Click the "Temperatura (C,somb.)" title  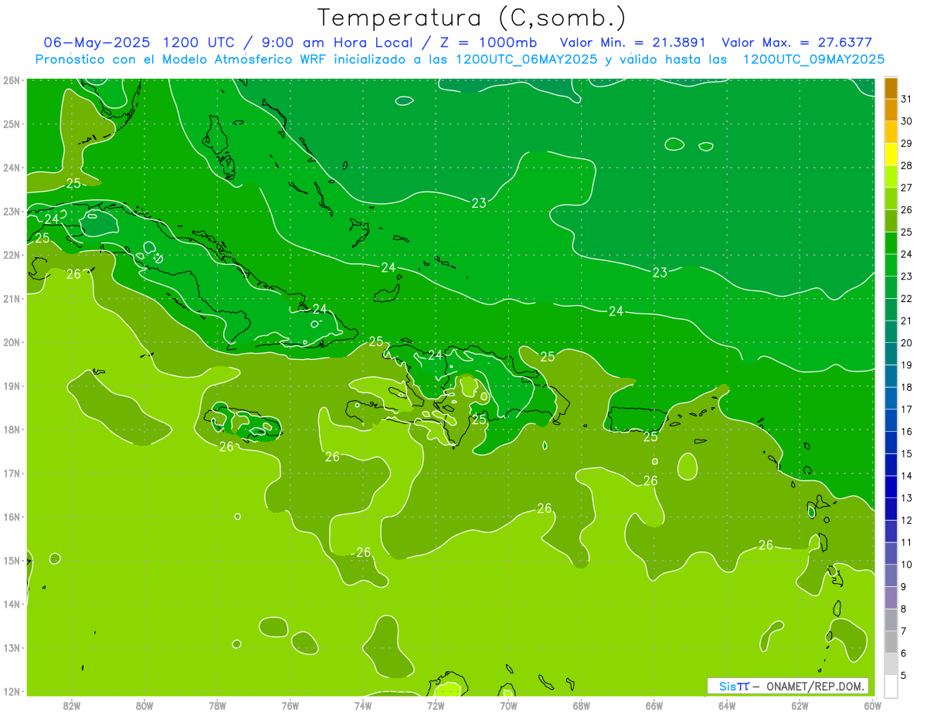pyautogui.click(x=472, y=17)
